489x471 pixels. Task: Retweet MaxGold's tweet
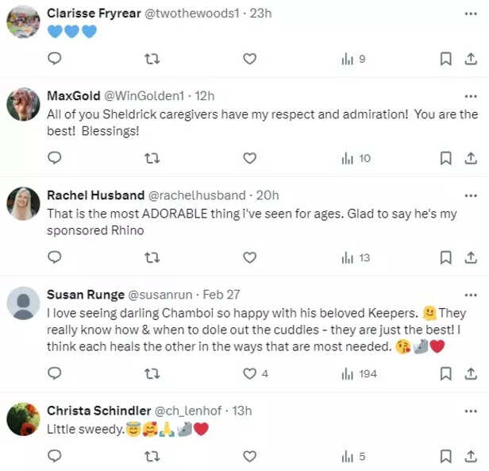pos(152,158)
